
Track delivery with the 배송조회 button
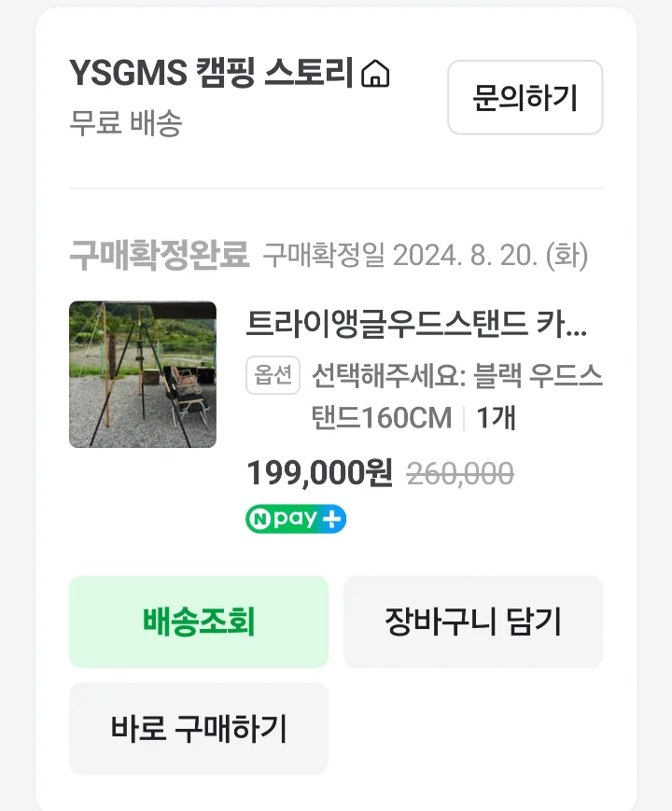pos(199,622)
